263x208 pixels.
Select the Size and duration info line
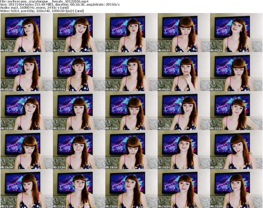(x=60, y=5)
